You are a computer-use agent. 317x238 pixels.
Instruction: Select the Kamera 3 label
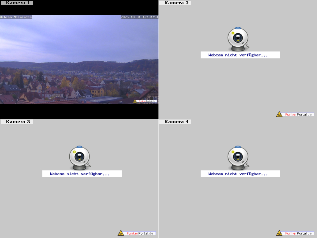pos(18,122)
